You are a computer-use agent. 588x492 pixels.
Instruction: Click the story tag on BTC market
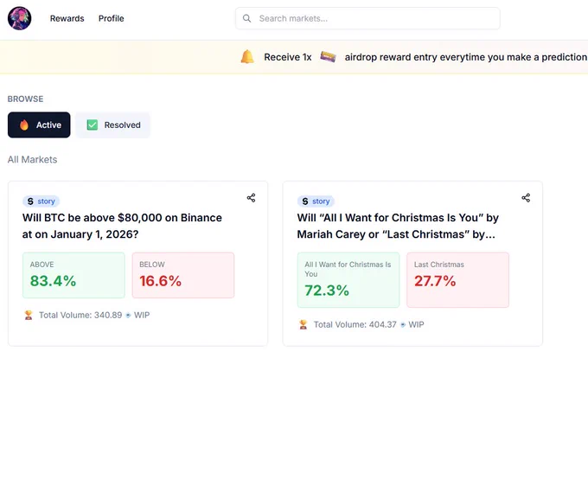tap(42, 201)
